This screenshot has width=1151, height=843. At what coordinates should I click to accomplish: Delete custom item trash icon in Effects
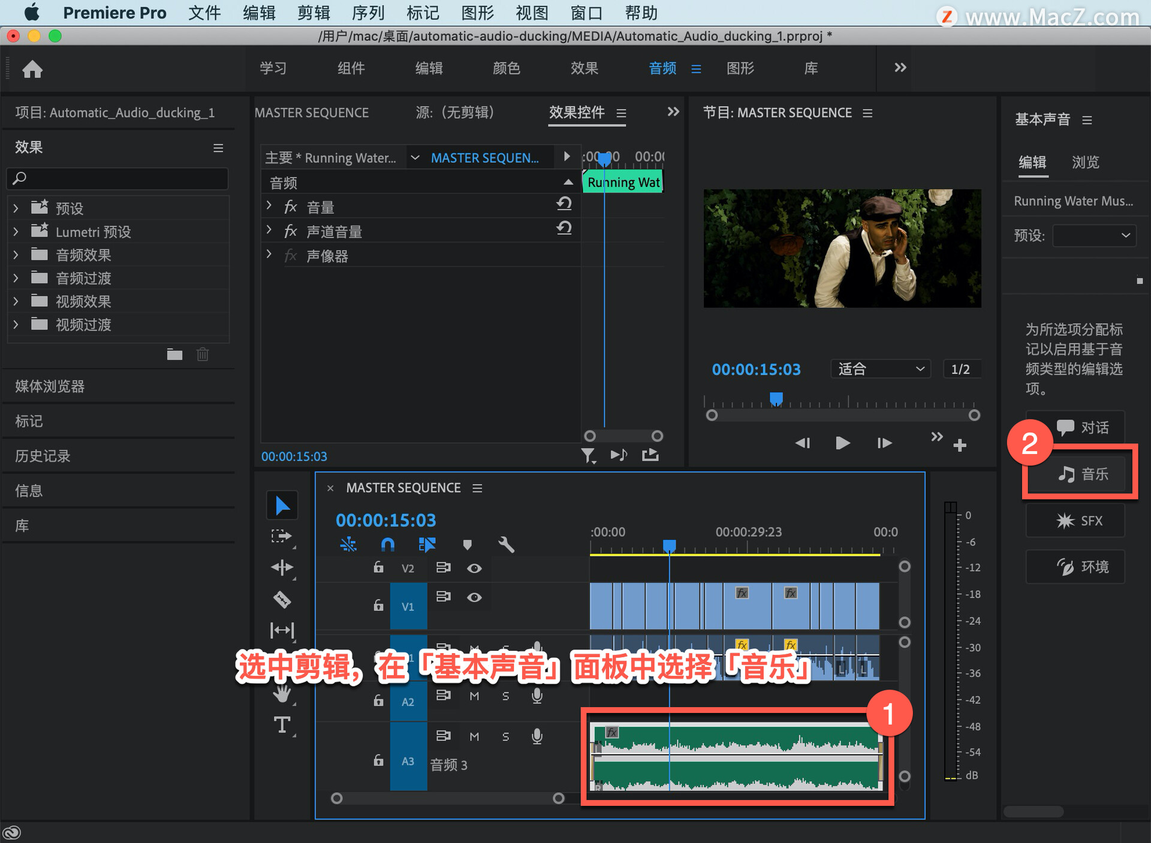[203, 355]
